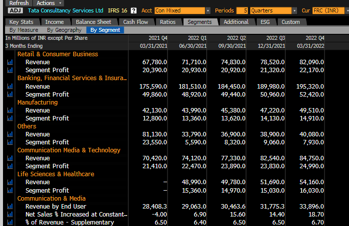Chart Banking, Financial Services Revenue row
The height and width of the screenshot is (226, 349).
click(10, 87)
